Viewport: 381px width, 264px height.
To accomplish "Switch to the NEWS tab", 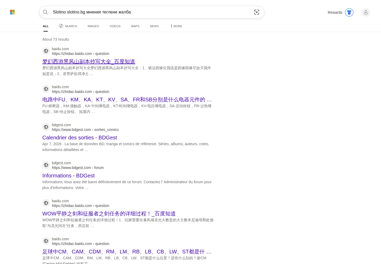I will tap(154, 26).
